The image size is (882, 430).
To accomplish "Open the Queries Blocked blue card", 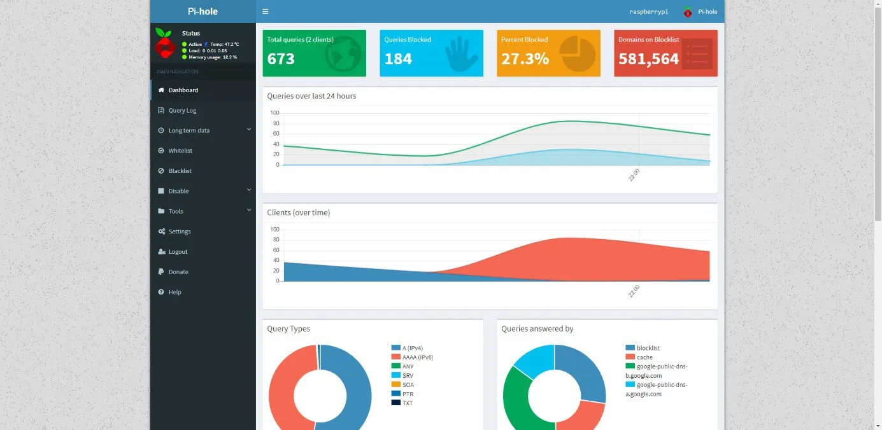I will point(431,53).
